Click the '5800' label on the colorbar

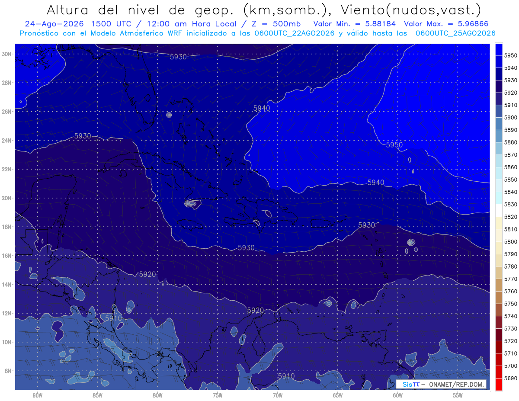point(511,241)
